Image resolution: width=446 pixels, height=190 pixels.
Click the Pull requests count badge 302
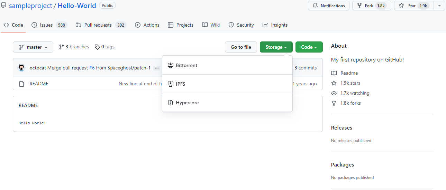121,25
